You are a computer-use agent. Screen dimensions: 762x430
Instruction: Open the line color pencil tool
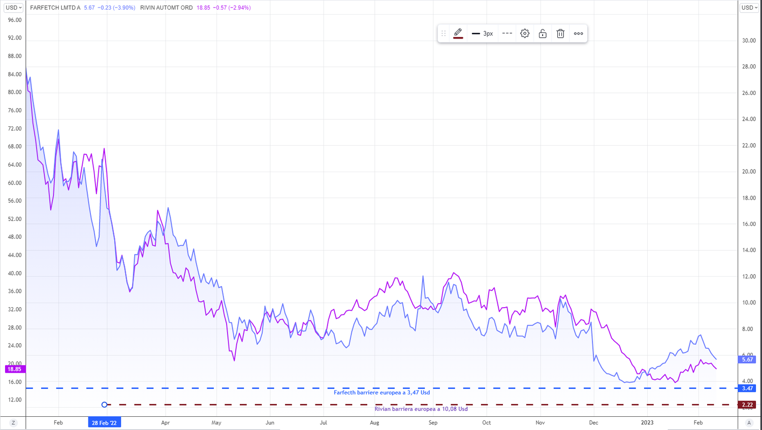(458, 34)
